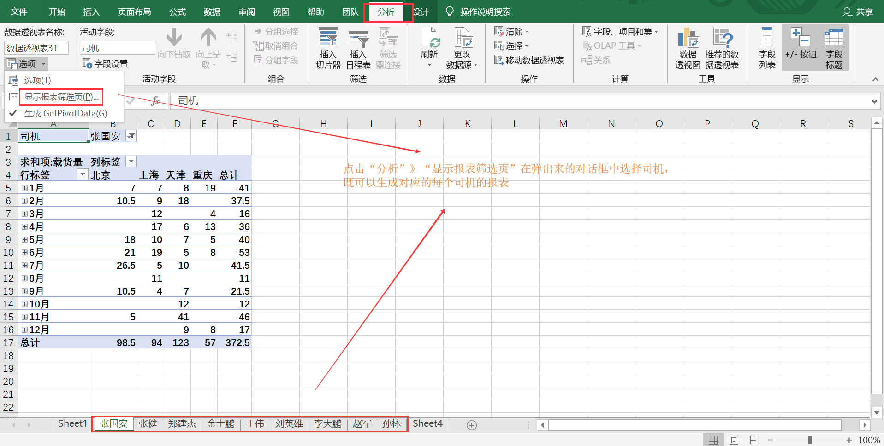Open the 更改数据源 icon
The image size is (884, 446).
pos(463,48)
